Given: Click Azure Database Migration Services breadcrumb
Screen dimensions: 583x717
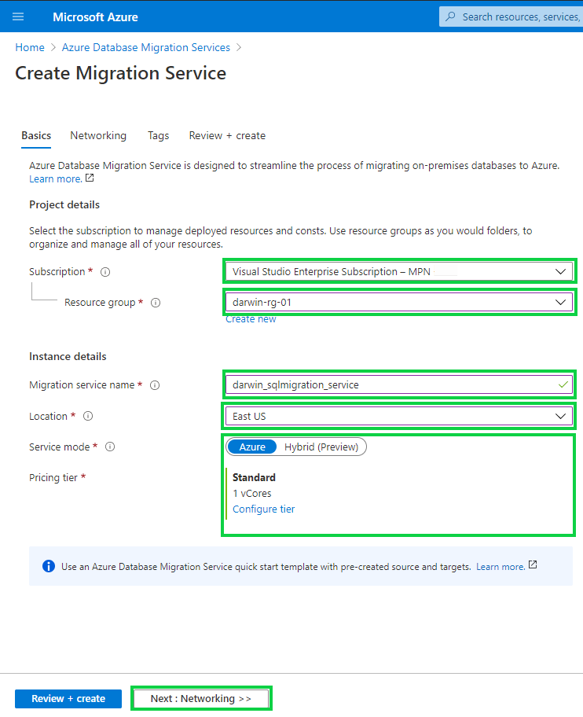Looking at the screenshot, I should 146,47.
